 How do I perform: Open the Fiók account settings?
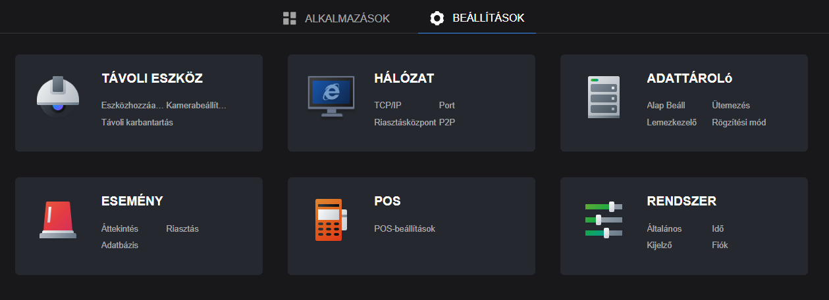pyautogui.click(x=720, y=245)
